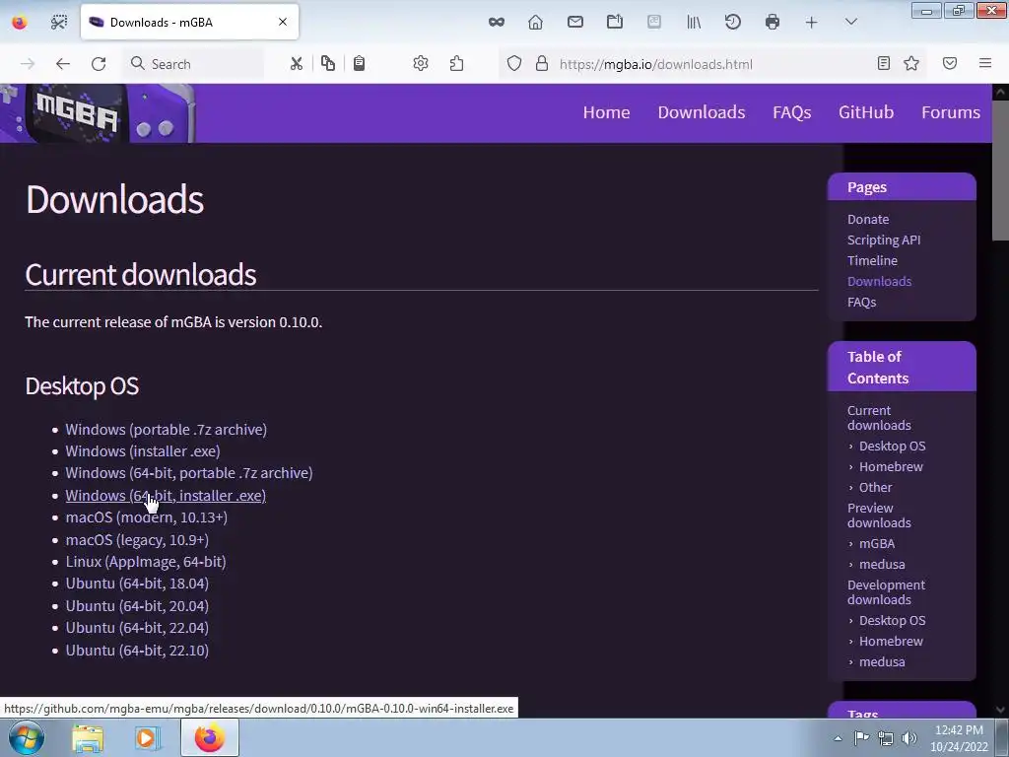Open the Extensions puzzle icon
Image resolution: width=1009 pixels, height=757 pixels.
coord(457,64)
